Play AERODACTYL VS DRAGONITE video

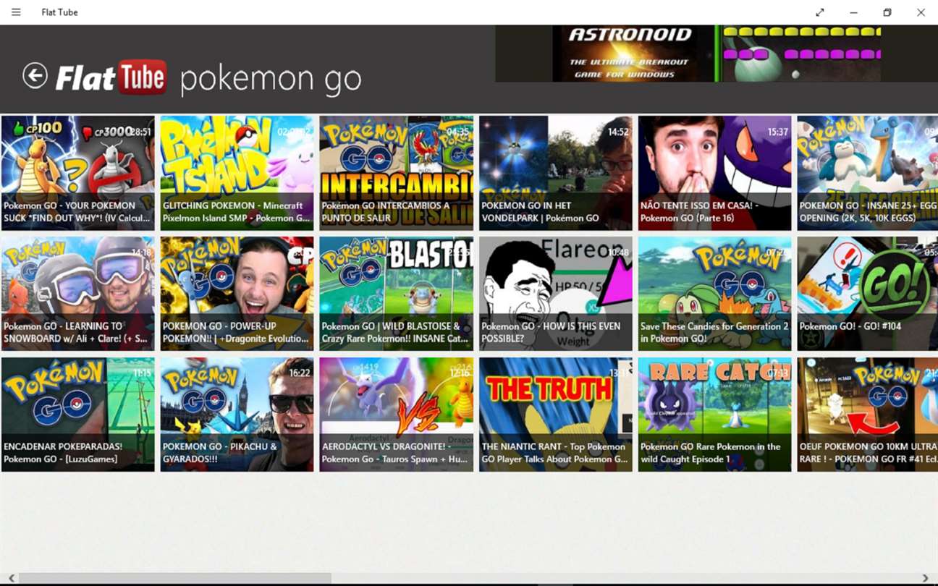click(397, 415)
